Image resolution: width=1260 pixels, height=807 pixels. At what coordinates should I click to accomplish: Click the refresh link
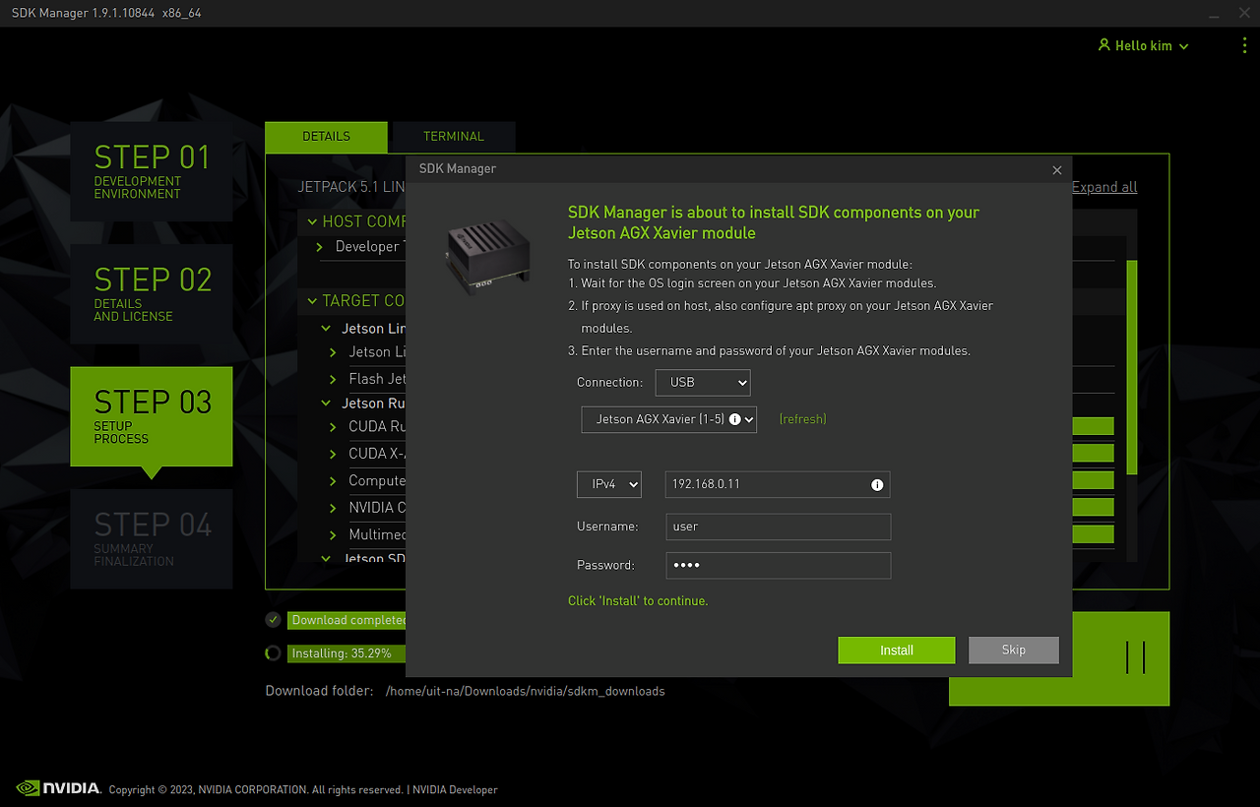[802, 419]
